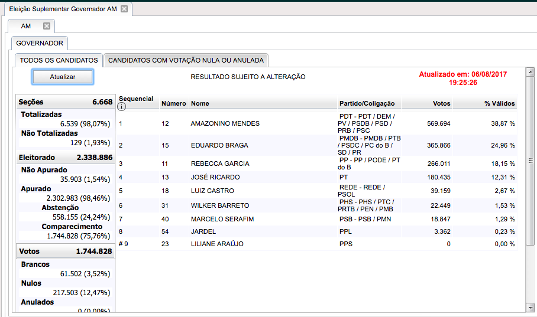Close the AM tab
This screenshot has width=537, height=317.
47,26
